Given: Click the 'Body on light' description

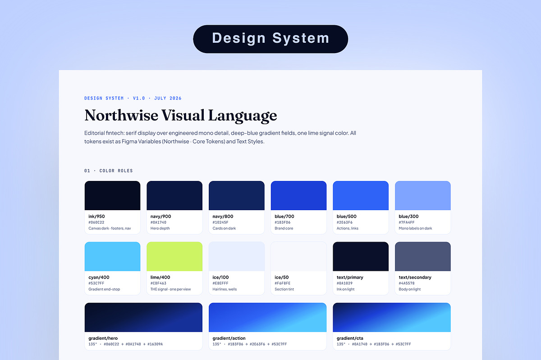Looking at the screenshot, I should (410, 289).
